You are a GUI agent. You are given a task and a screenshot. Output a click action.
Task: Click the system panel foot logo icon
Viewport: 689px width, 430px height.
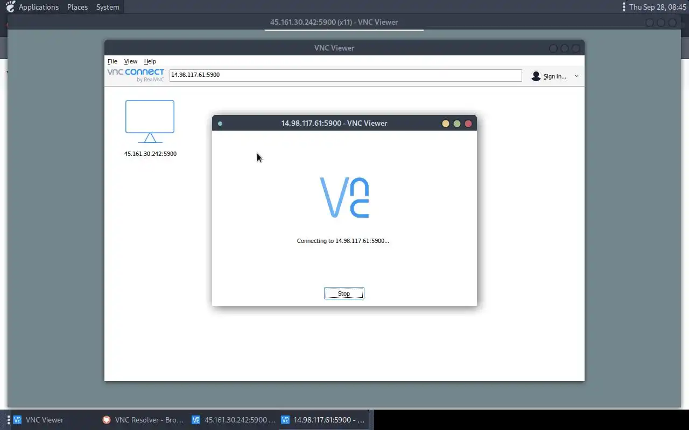10,7
